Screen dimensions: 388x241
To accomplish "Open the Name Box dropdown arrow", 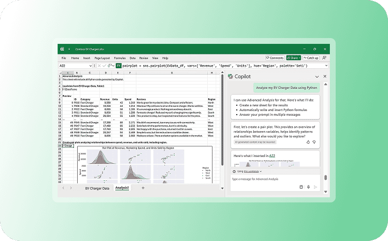I will pyautogui.click(x=90, y=66).
